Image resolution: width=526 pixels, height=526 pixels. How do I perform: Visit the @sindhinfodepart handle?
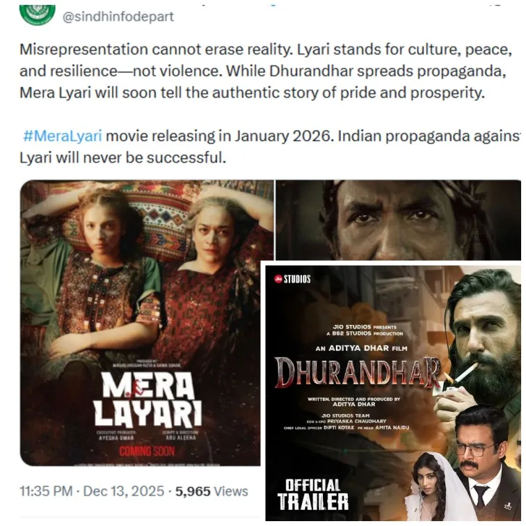[x=118, y=17]
